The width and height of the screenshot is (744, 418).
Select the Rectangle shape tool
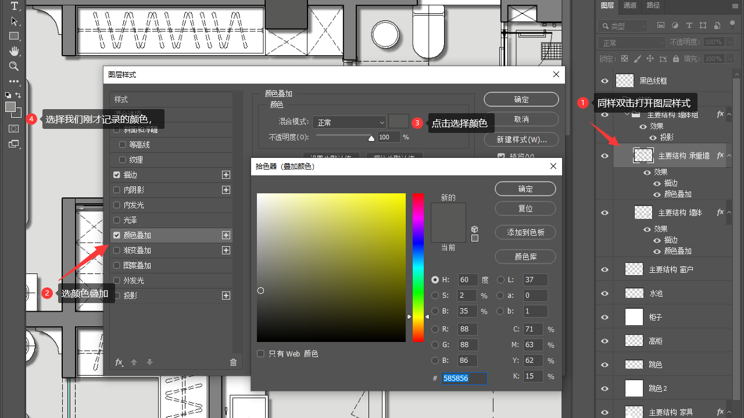pyautogui.click(x=14, y=36)
